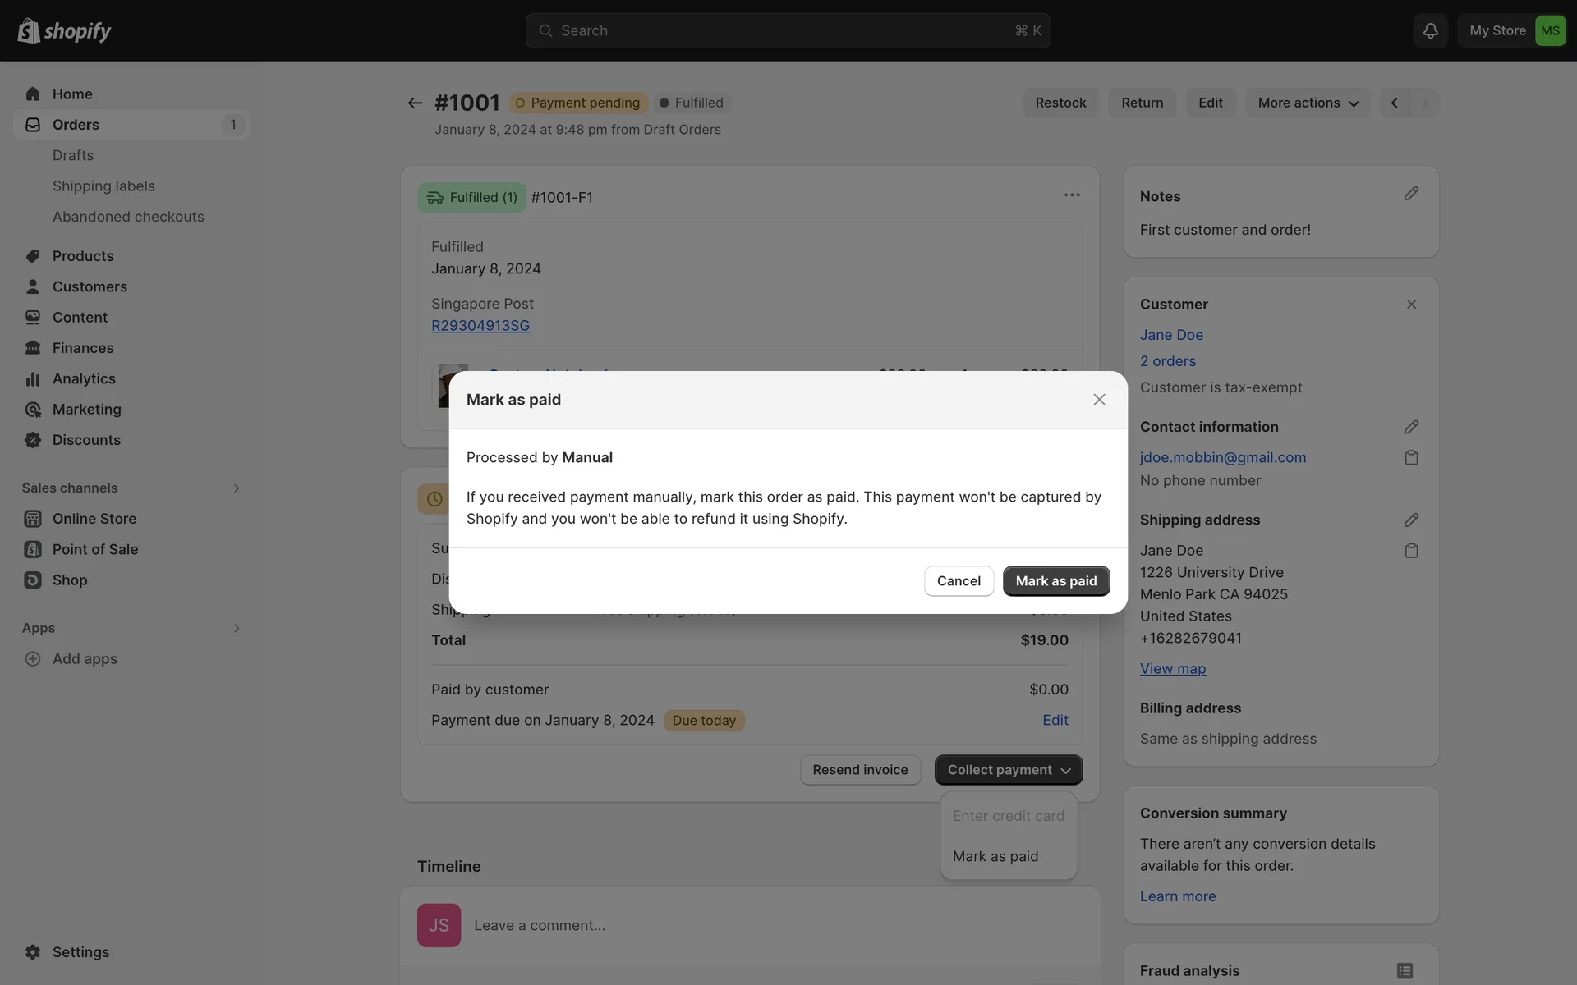The image size is (1577, 985).
Task: Copy shipping address with clipboard icon
Action: (x=1411, y=551)
